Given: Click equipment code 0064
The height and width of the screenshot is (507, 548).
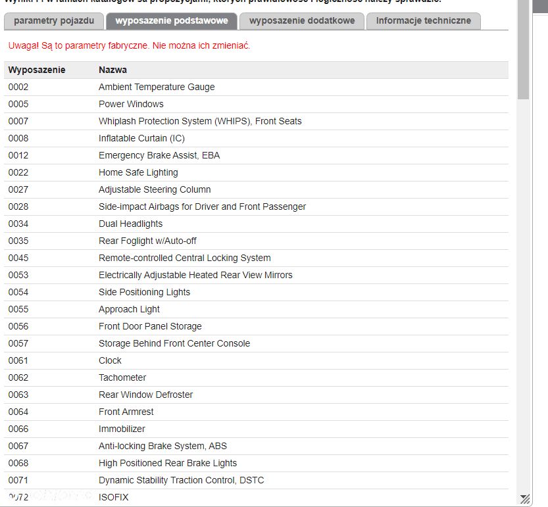Looking at the screenshot, I should (x=18, y=412).
